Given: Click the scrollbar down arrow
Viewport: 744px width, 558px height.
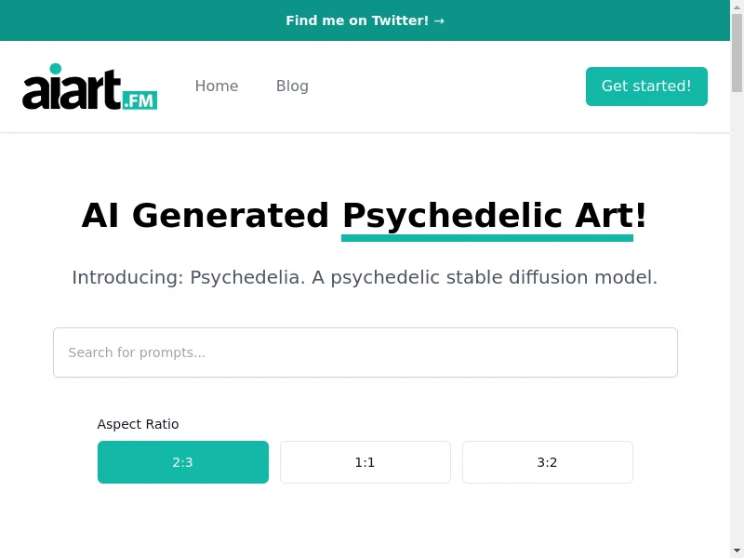Looking at the screenshot, I should [737, 551].
